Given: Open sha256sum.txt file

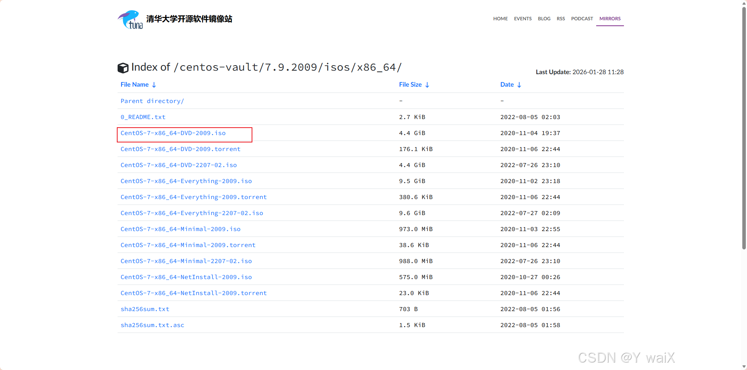Looking at the screenshot, I should [145, 309].
